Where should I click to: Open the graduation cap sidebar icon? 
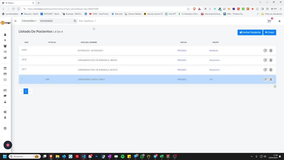[5, 96]
